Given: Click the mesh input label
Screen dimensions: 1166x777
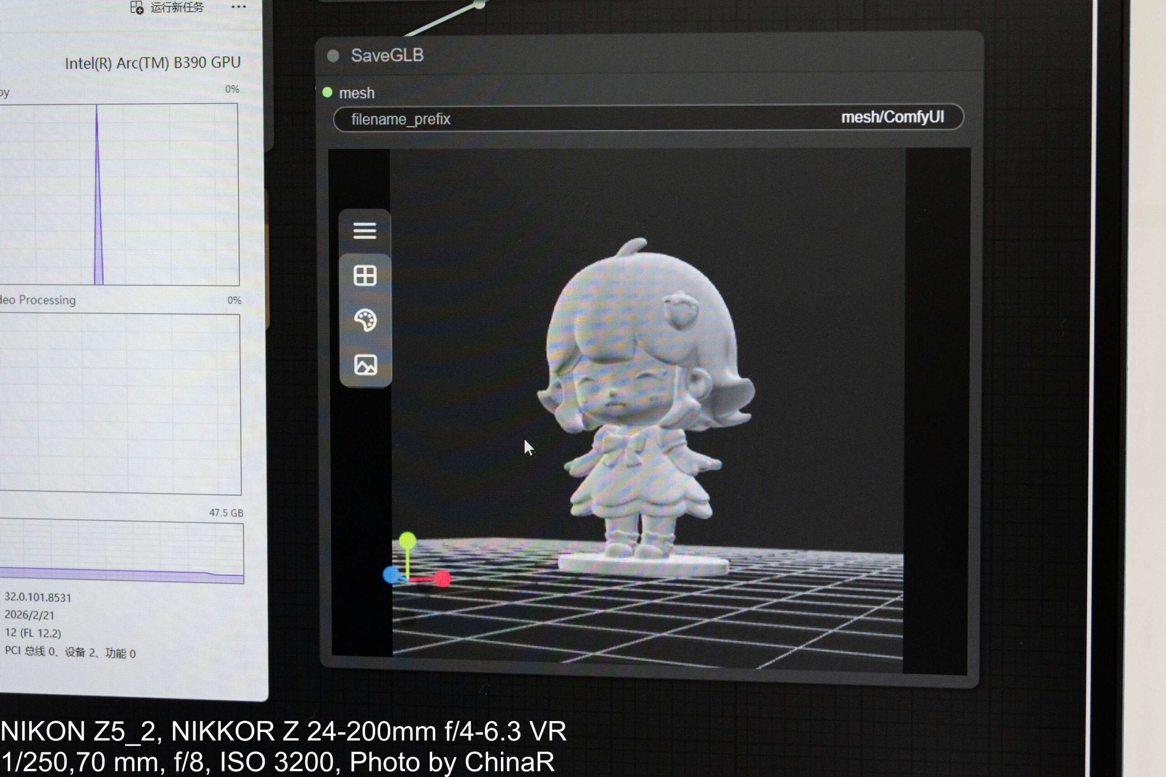Looking at the screenshot, I should click(x=357, y=93).
